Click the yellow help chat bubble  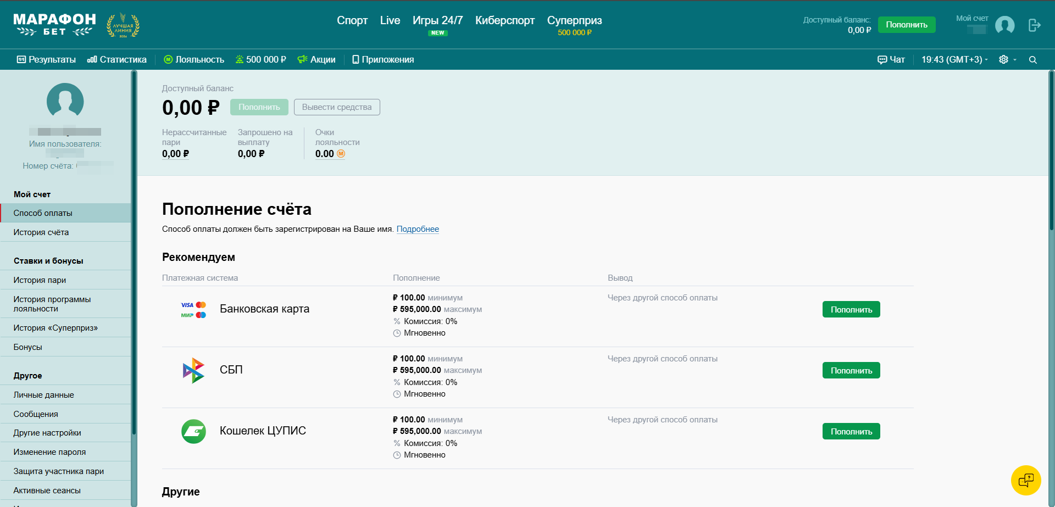tap(1025, 481)
